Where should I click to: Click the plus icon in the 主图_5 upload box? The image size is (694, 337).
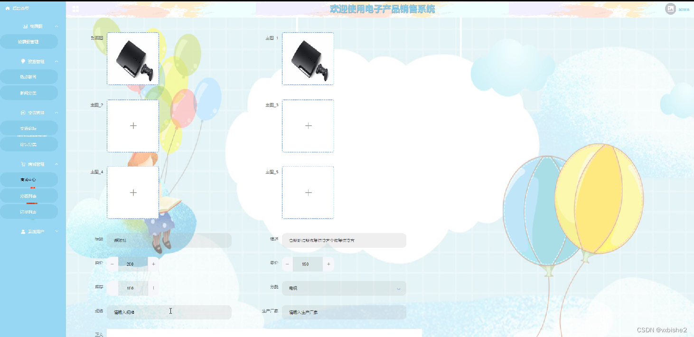tap(309, 193)
